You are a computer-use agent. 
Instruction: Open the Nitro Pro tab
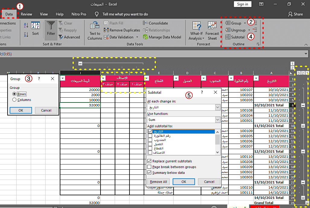click(x=79, y=14)
